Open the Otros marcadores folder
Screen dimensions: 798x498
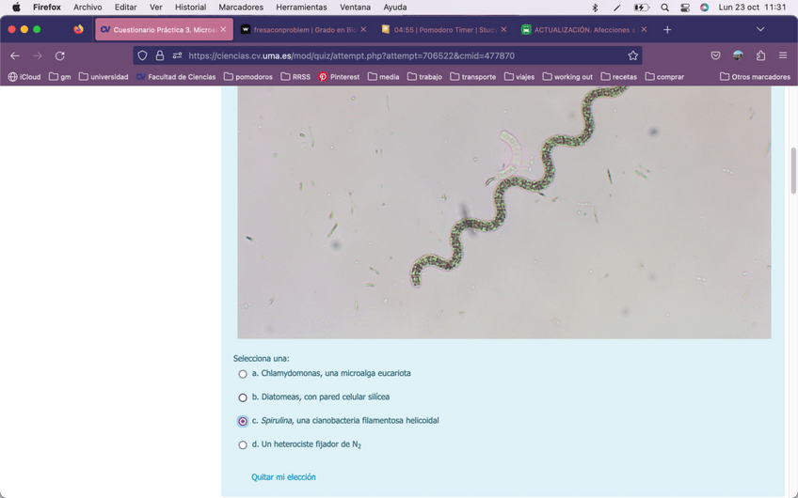point(756,77)
